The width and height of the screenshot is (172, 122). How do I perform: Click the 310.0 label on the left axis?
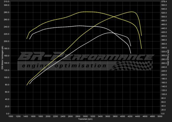pos(6,1)
